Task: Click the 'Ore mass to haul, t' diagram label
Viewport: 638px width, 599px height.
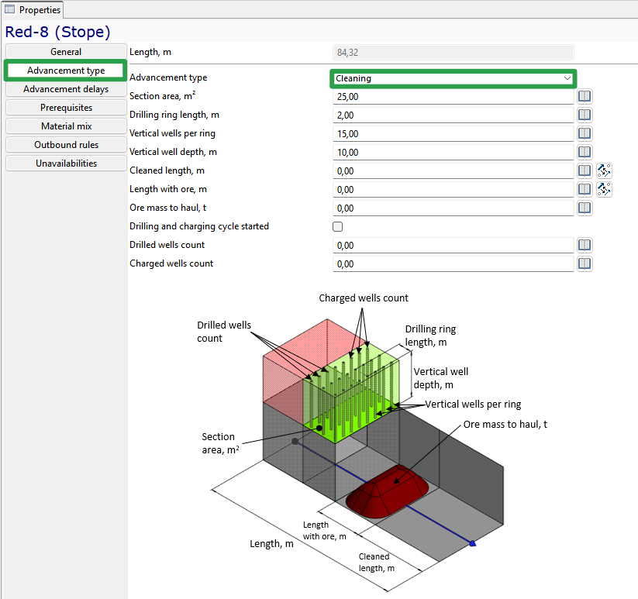Action: pyautogui.click(x=505, y=425)
